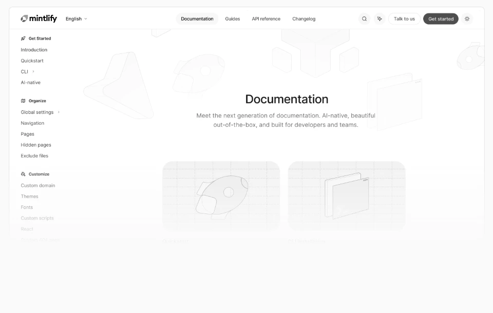Open the Custom scripts sidebar link
This screenshot has height=313, width=493.
(x=37, y=218)
